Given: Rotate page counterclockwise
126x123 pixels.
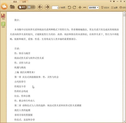Looking at the screenshot, I should 69,7.
